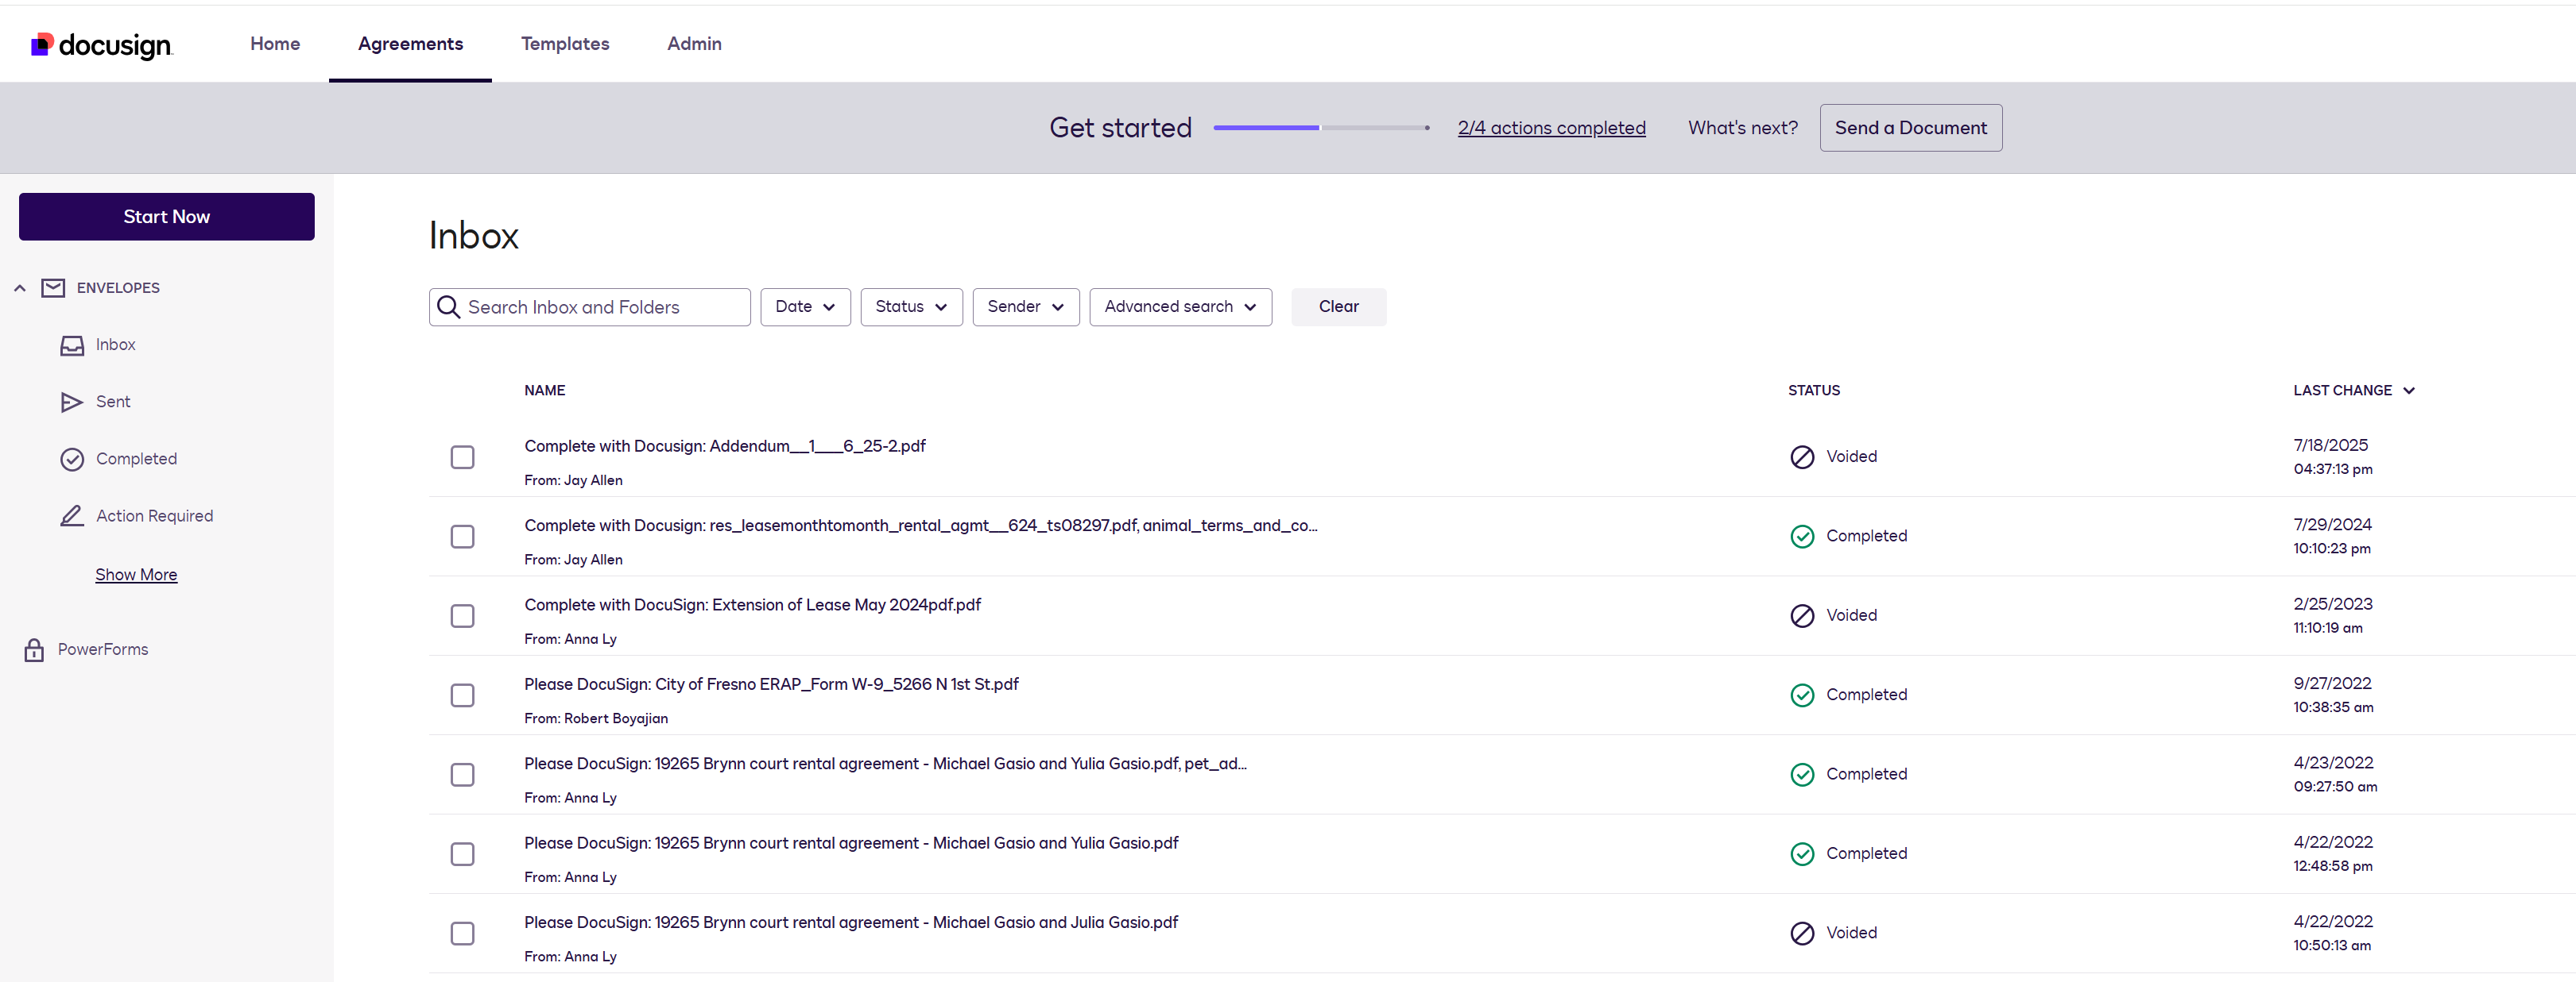The image size is (2576, 982).
Task: Collapse the Envelopes section chevron
Action: [20, 287]
